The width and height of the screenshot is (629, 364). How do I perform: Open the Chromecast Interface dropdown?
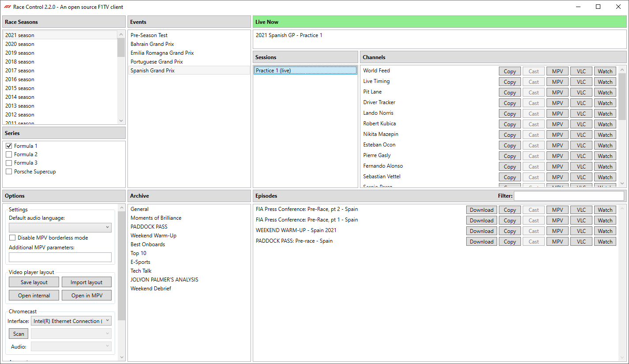(71, 321)
